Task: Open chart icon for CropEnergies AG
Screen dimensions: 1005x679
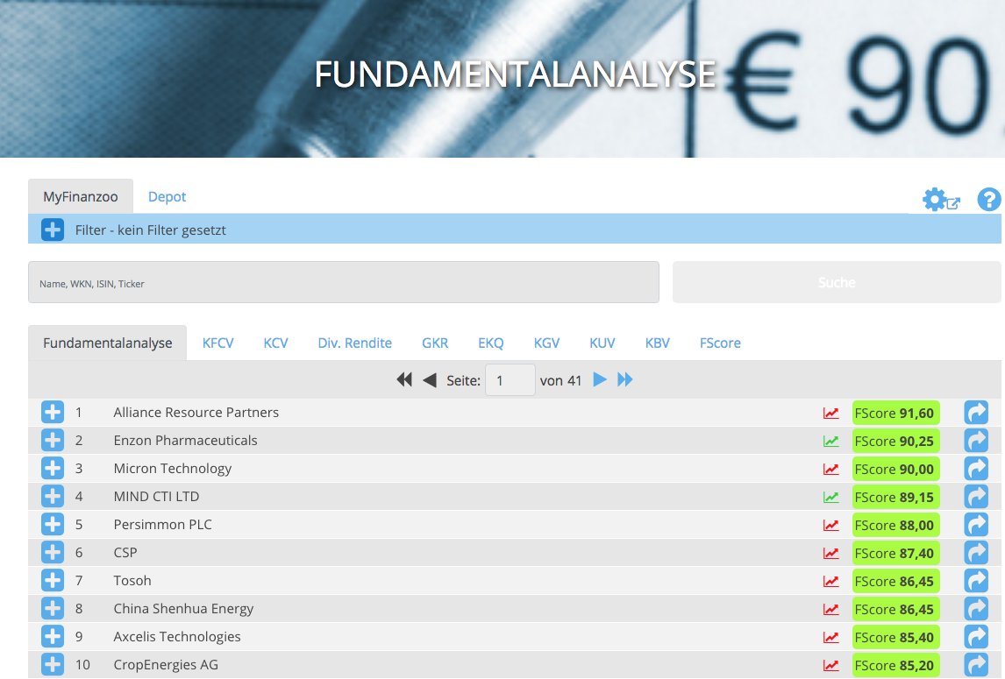Action: (x=830, y=666)
